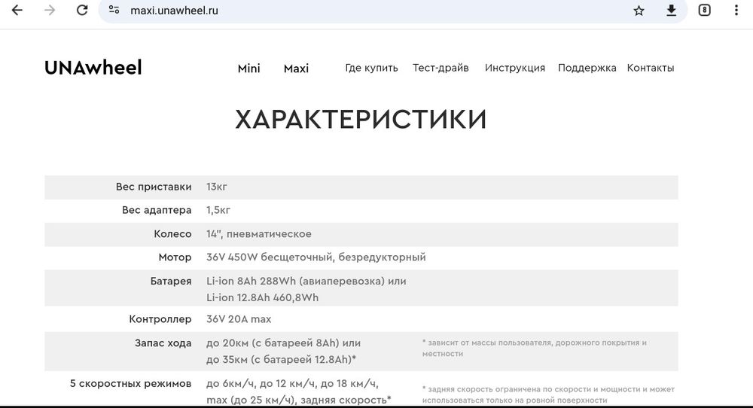
Task: Click the Запас хода label
Action: (x=163, y=343)
